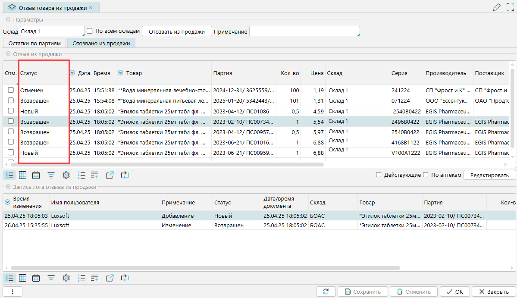
Task: Open settings gear in upper table toolbar
Action: (66, 175)
